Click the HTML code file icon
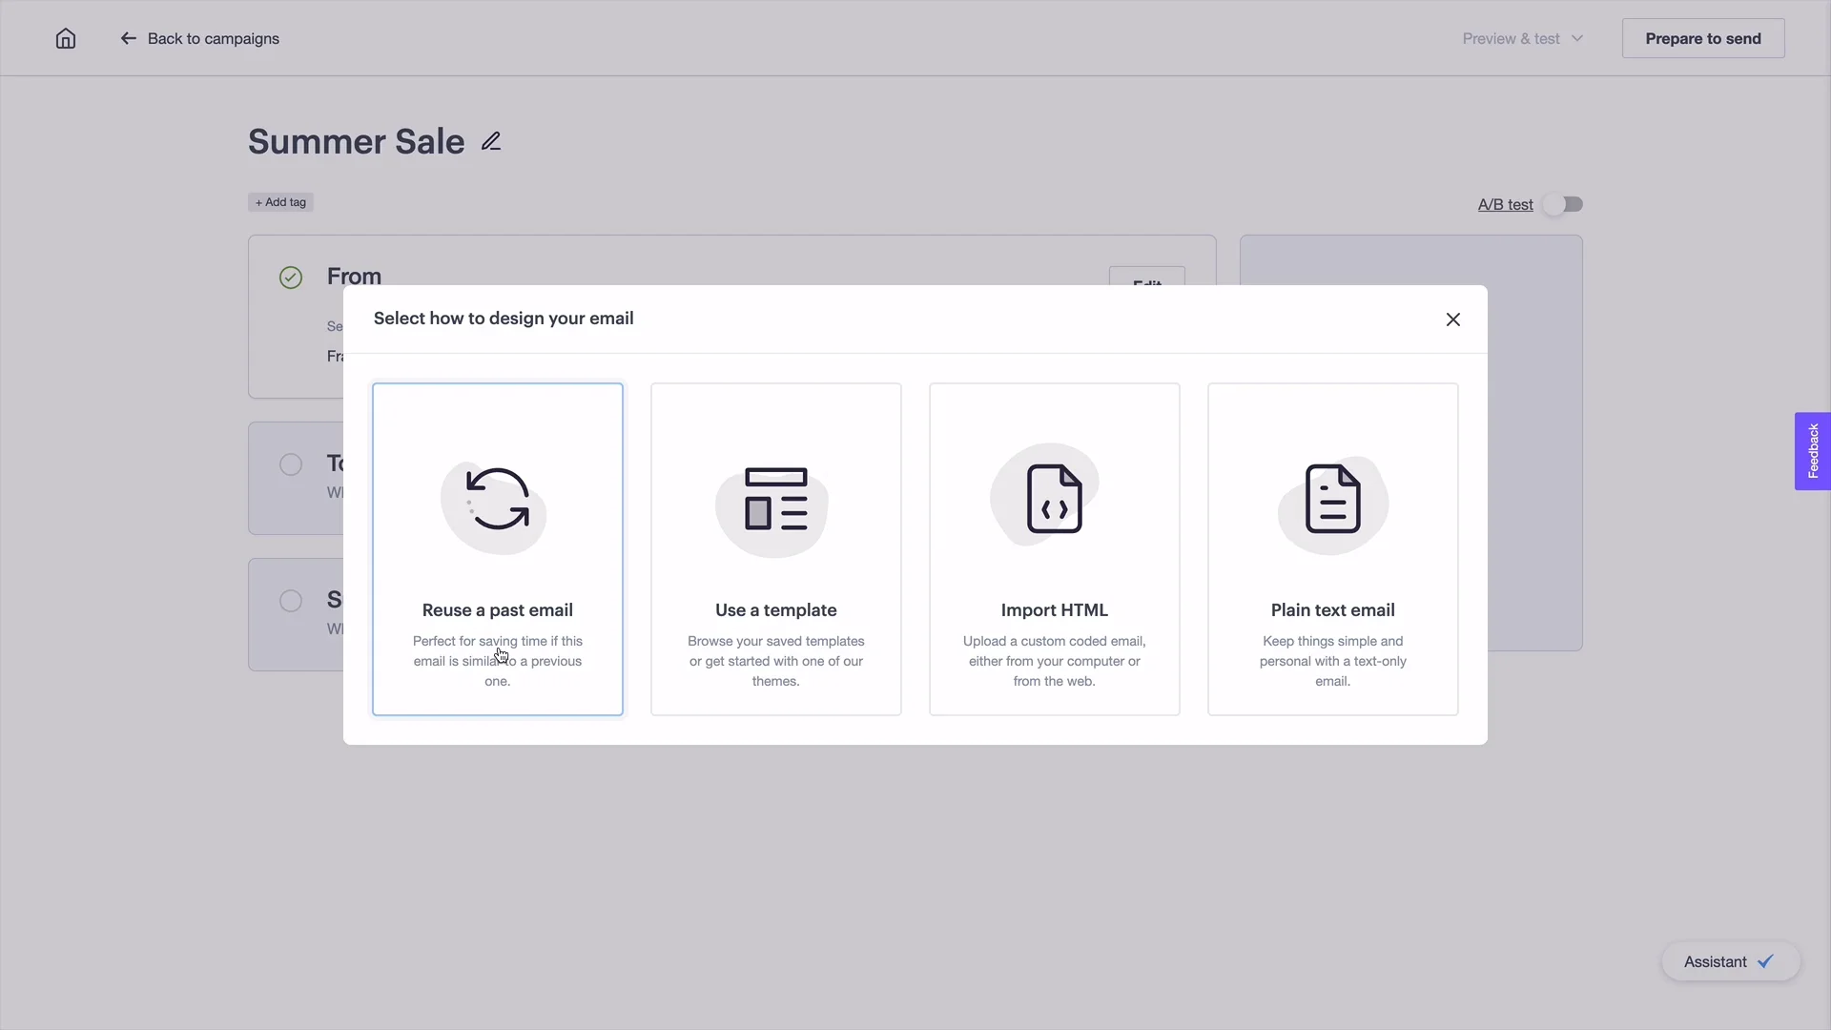The height and width of the screenshot is (1030, 1831). [1054, 500]
